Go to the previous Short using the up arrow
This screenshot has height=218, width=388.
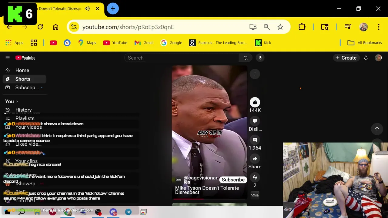click(377, 129)
